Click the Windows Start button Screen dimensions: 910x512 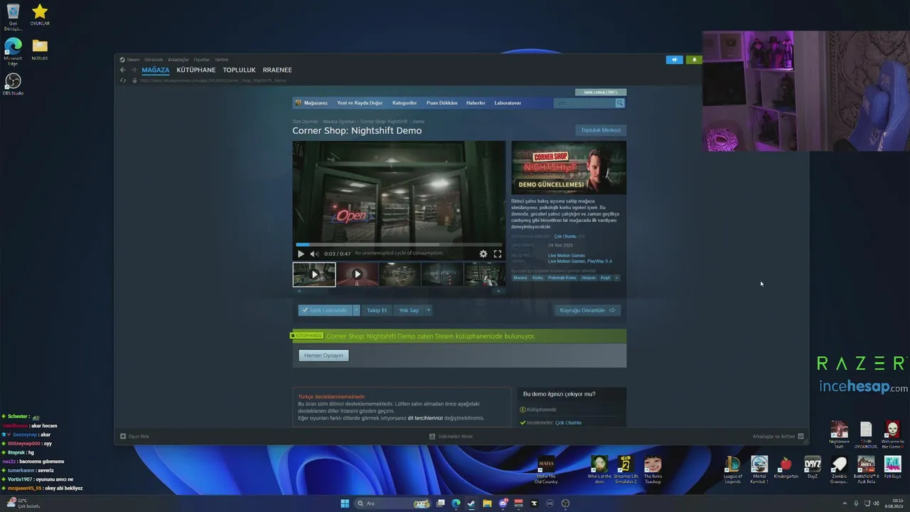345,503
